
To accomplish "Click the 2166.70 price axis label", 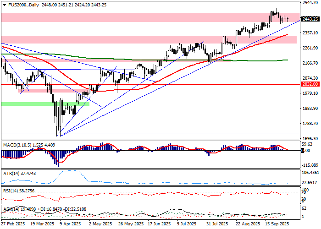I will 310,63.
